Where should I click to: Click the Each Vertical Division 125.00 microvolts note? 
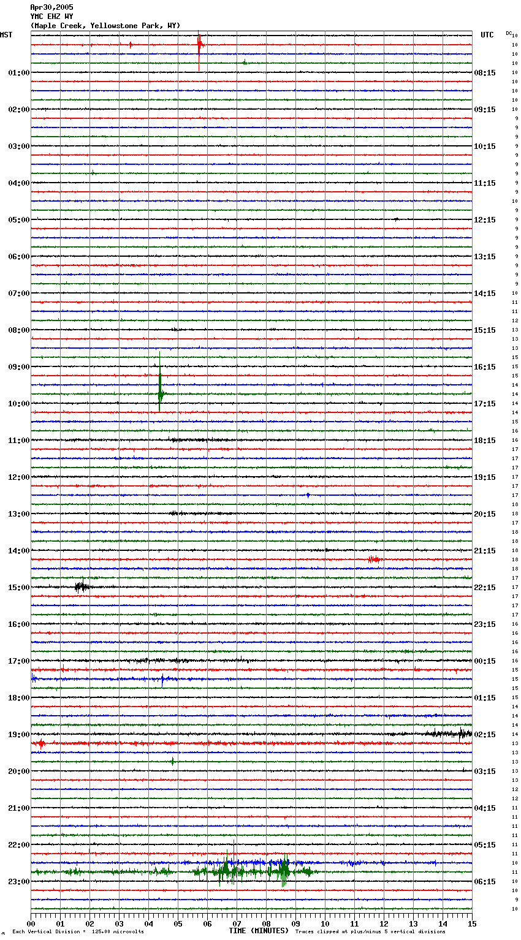tap(78, 931)
